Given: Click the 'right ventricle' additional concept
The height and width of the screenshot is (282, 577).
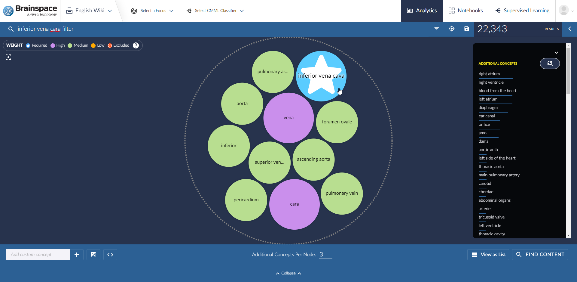Looking at the screenshot, I should (491, 82).
